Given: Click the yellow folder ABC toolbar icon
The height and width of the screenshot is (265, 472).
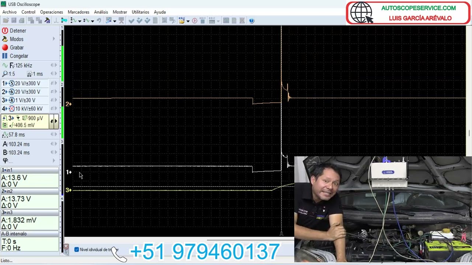Looking at the screenshot, I should pyautogui.click(x=182, y=21).
